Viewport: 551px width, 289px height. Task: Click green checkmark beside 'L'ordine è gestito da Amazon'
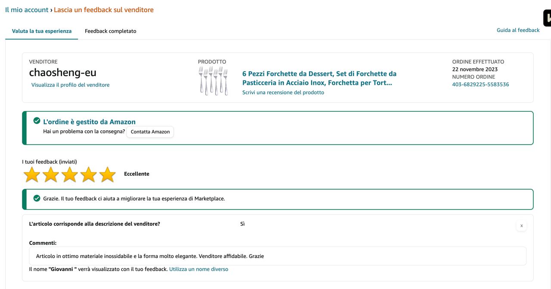(37, 121)
